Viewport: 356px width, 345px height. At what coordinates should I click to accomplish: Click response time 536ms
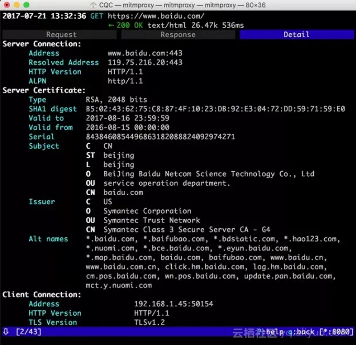coord(233,25)
